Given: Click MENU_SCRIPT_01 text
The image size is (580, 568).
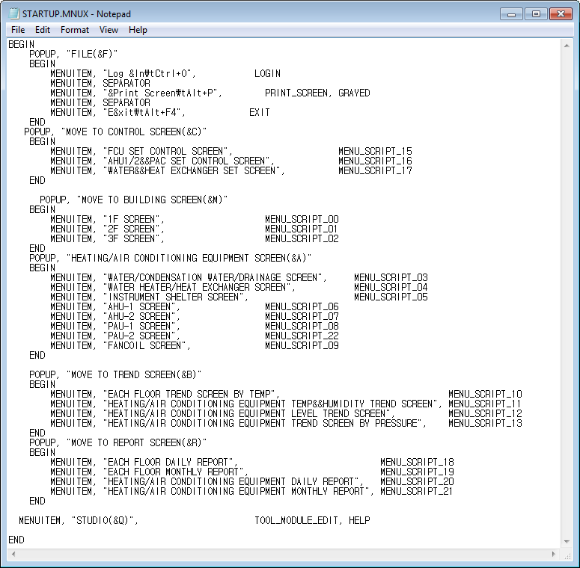Looking at the screenshot, I should (x=302, y=229).
